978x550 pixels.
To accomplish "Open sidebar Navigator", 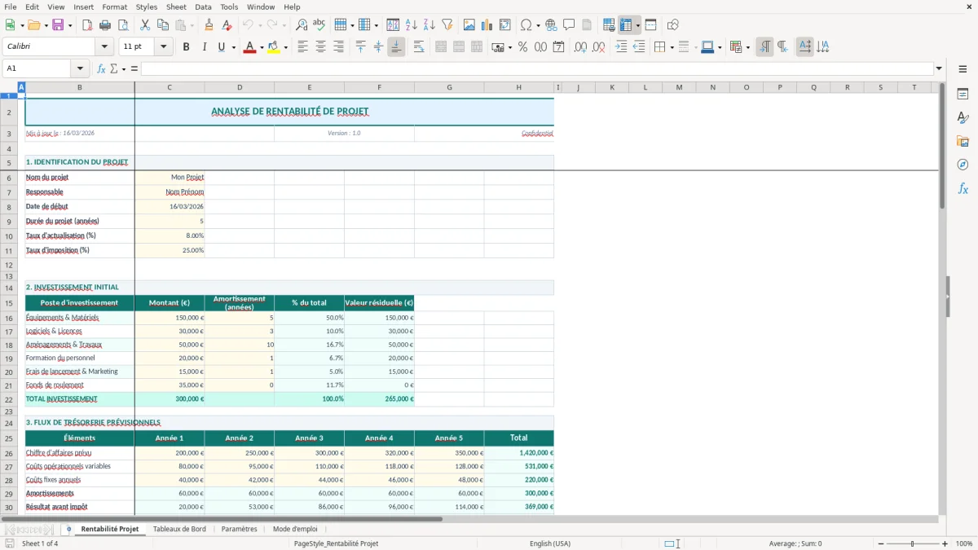I will click(x=963, y=165).
